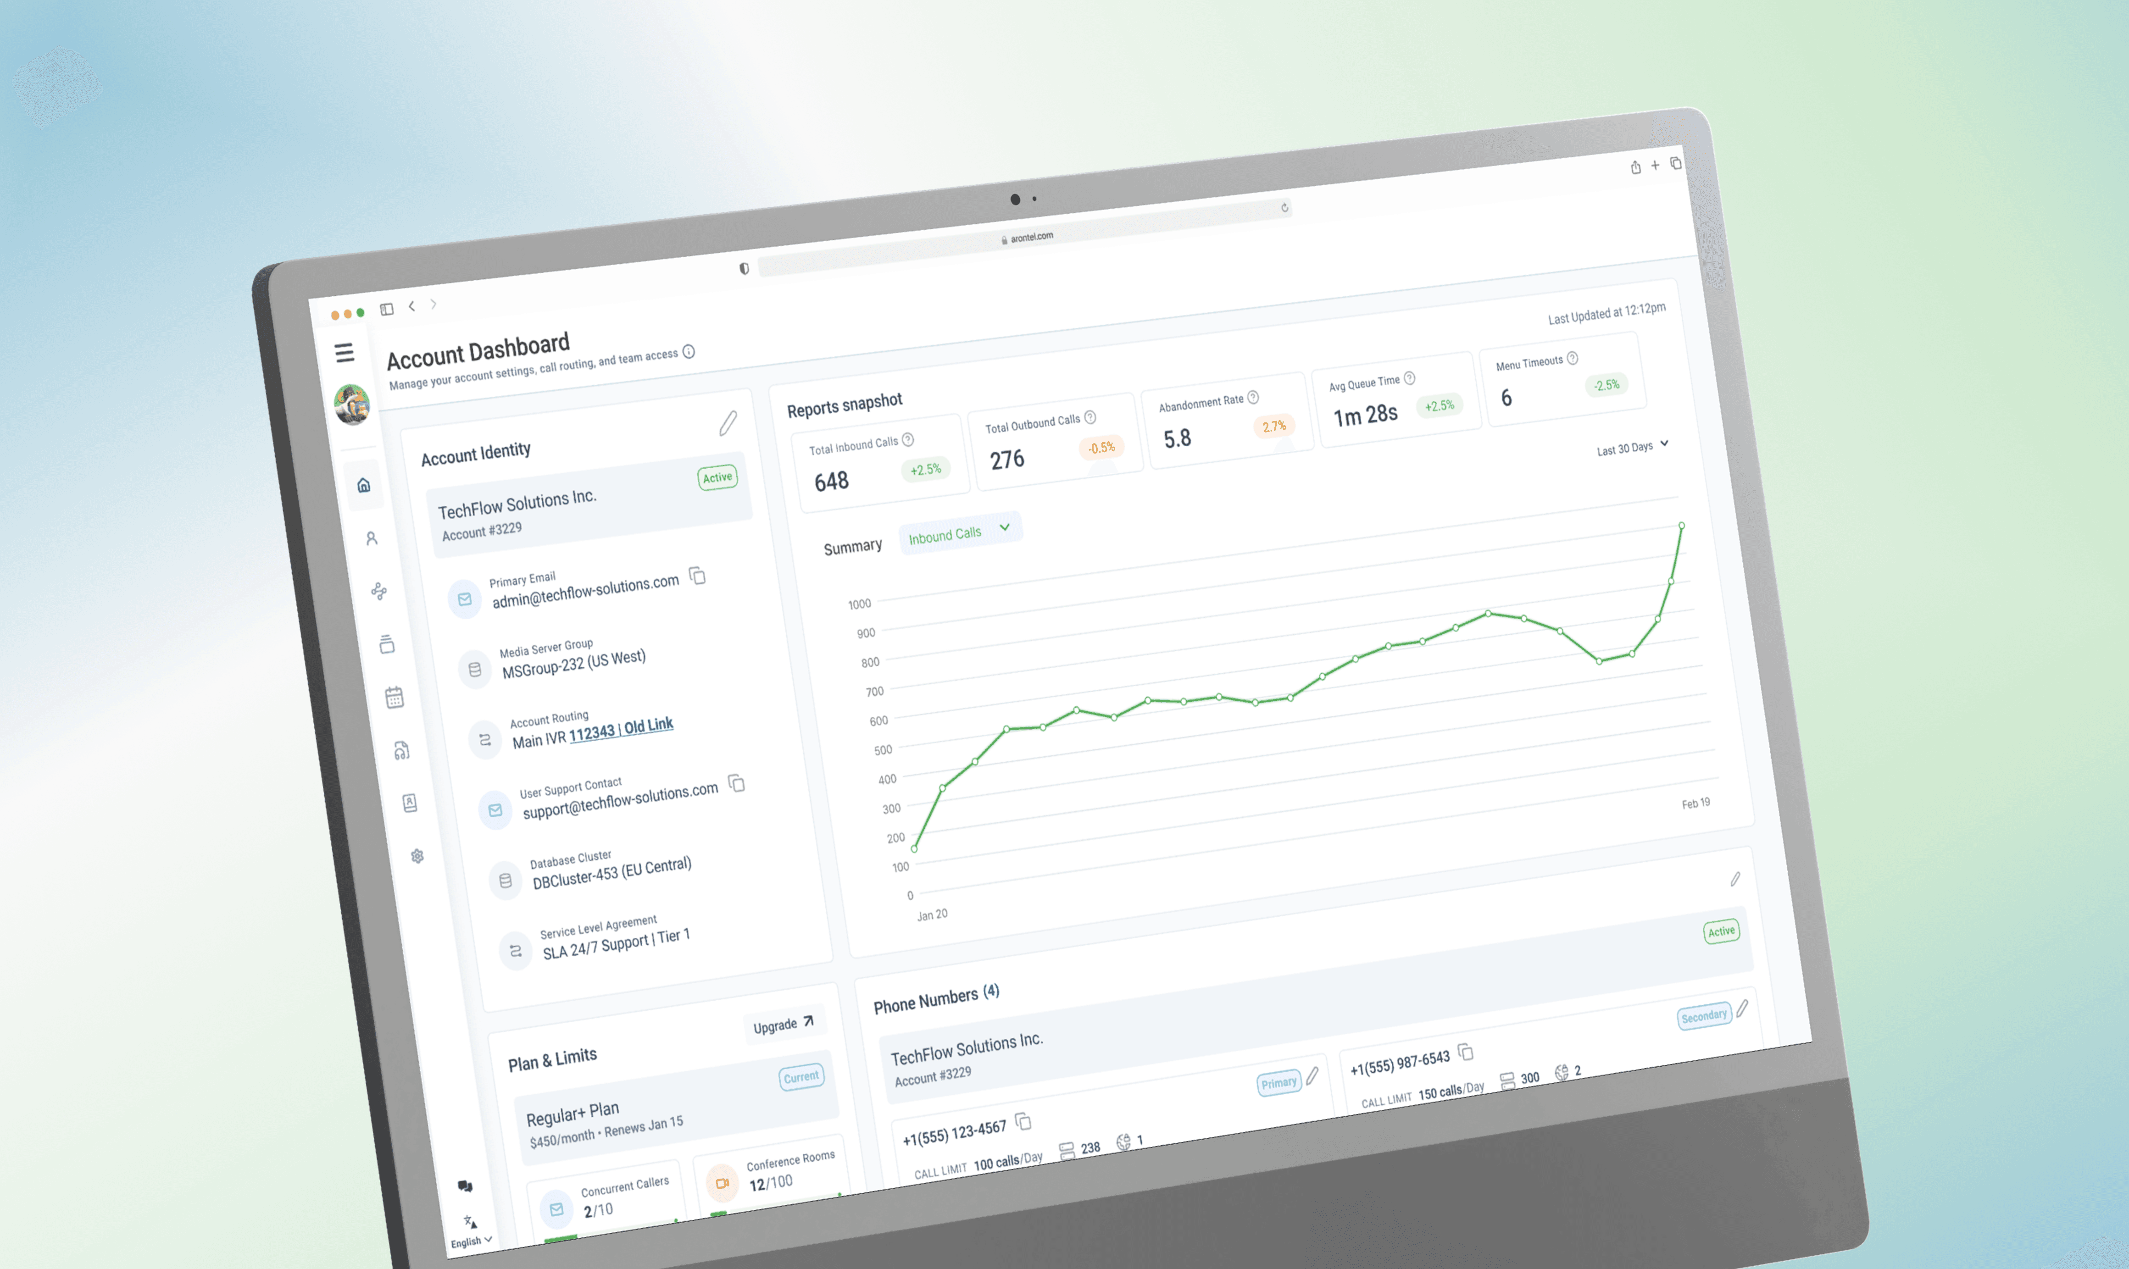Click the home icon in sidebar
2129x1269 pixels.
click(363, 485)
